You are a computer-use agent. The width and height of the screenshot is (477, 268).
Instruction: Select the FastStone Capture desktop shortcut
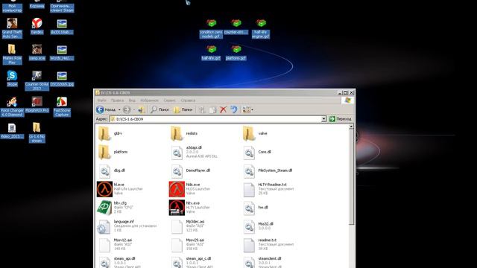click(x=62, y=106)
